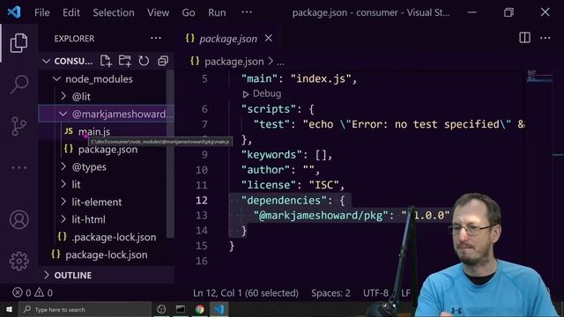Click the New Folder icon in Explorer
Screen dimensions: 564x317
pos(125,61)
